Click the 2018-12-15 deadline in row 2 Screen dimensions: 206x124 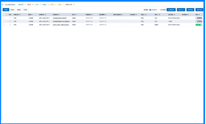[x=103, y=21]
